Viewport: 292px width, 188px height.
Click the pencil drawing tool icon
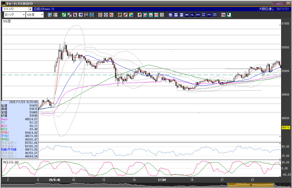(64, 15)
